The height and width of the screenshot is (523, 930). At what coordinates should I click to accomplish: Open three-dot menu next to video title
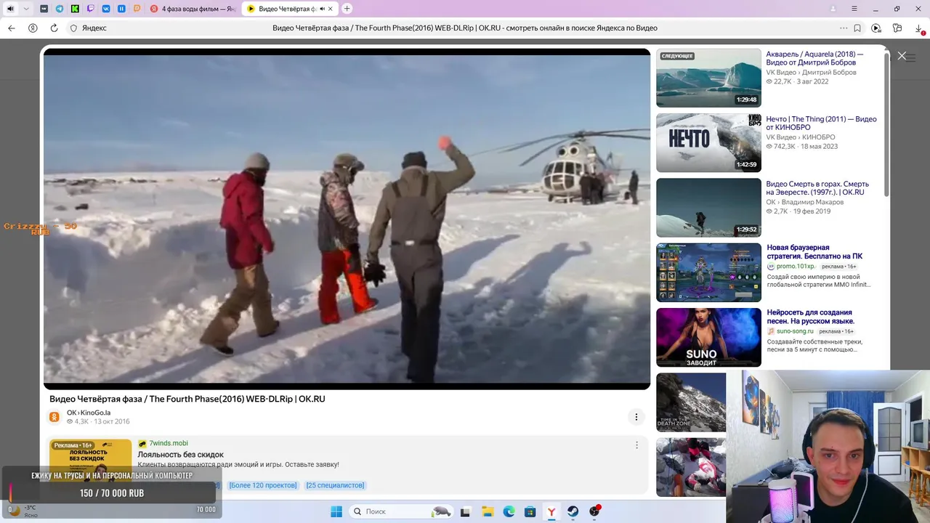coord(636,417)
